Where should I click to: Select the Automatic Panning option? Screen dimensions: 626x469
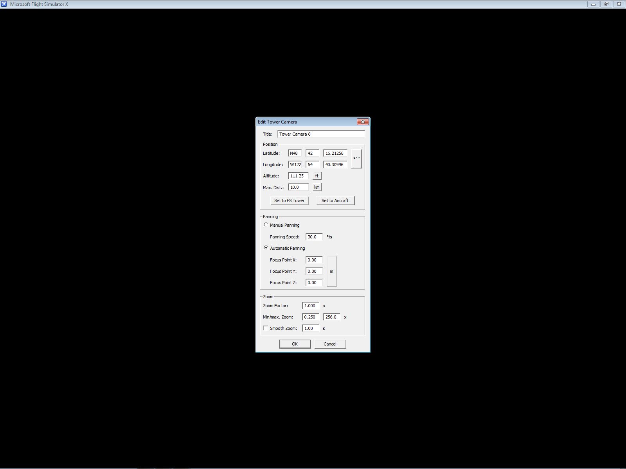coord(266,248)
